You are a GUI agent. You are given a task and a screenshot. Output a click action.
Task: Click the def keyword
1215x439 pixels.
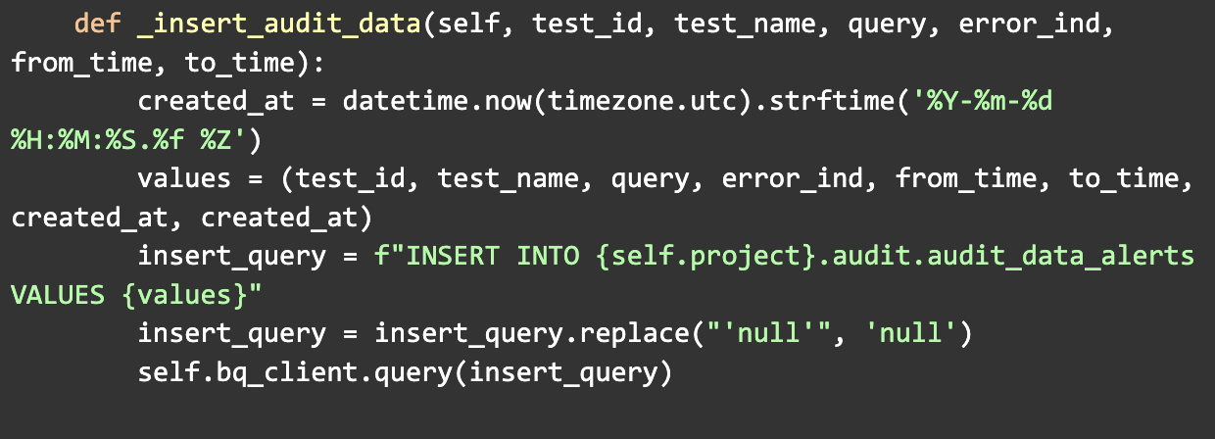(x=98, y=24)
